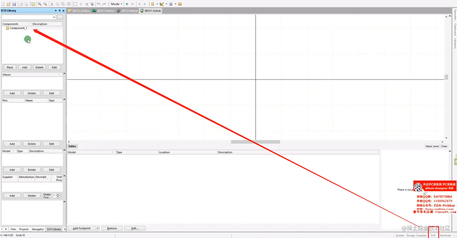457x238 pixels.
Task: Redo the last undone action
Action: 104,4
